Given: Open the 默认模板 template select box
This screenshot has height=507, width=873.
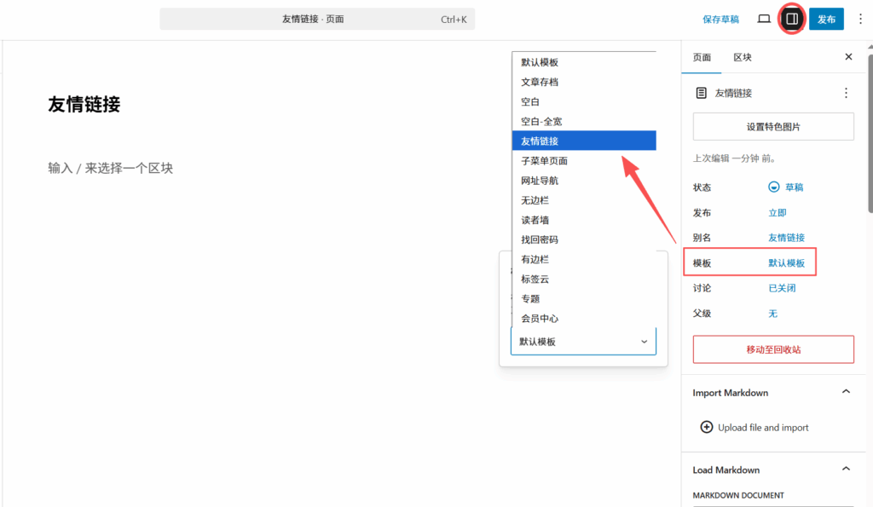Looking at the screenshot, I should [583, 342].
